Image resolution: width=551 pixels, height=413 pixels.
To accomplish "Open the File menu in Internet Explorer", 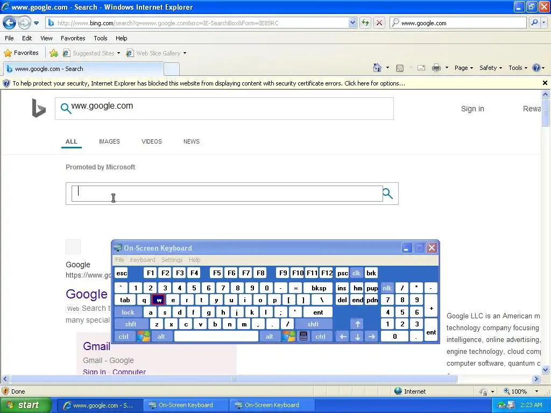I will click(9, 38).
